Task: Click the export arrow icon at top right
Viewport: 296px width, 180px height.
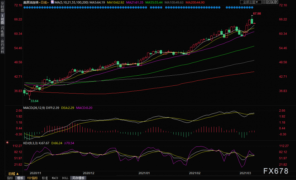Action: 276,2
